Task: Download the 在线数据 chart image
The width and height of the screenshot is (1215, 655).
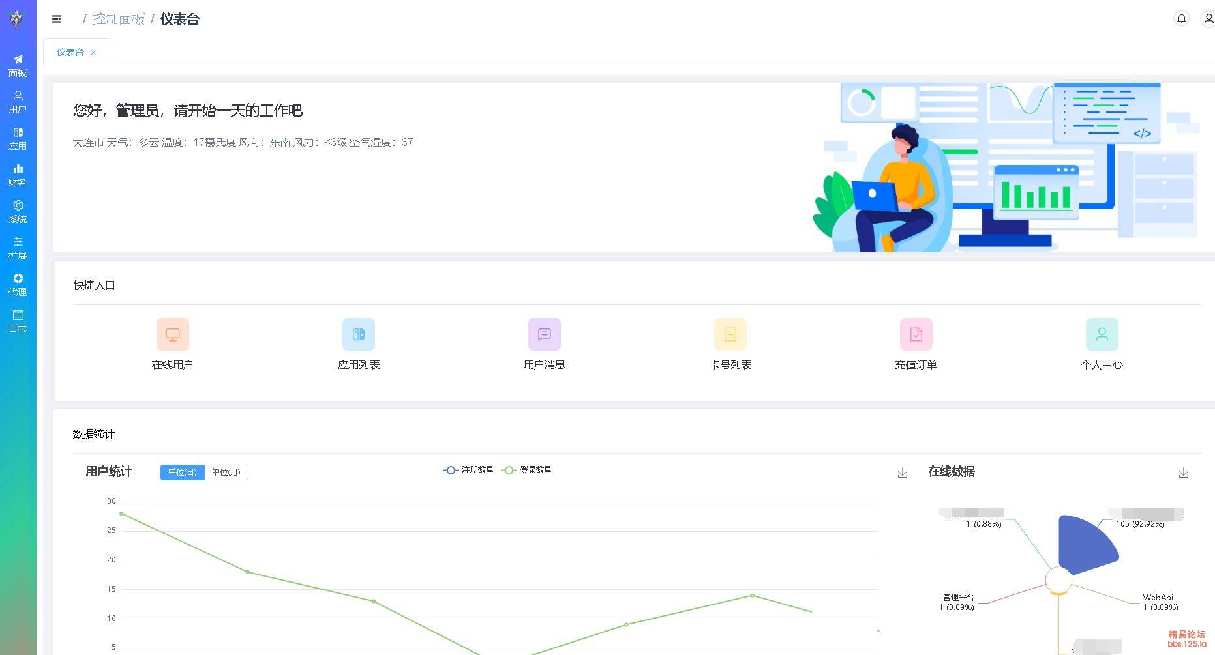Action: pos(1183,473)
